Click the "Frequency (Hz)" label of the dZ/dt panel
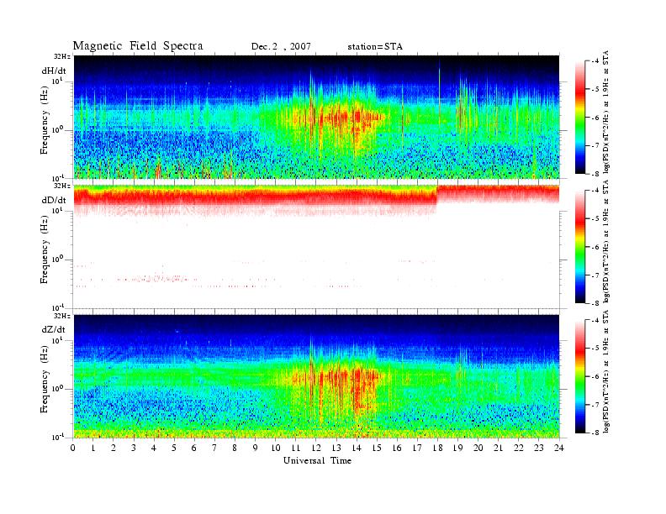The width and height of the screenshot is (666, 514). click(x=45, y=380)
